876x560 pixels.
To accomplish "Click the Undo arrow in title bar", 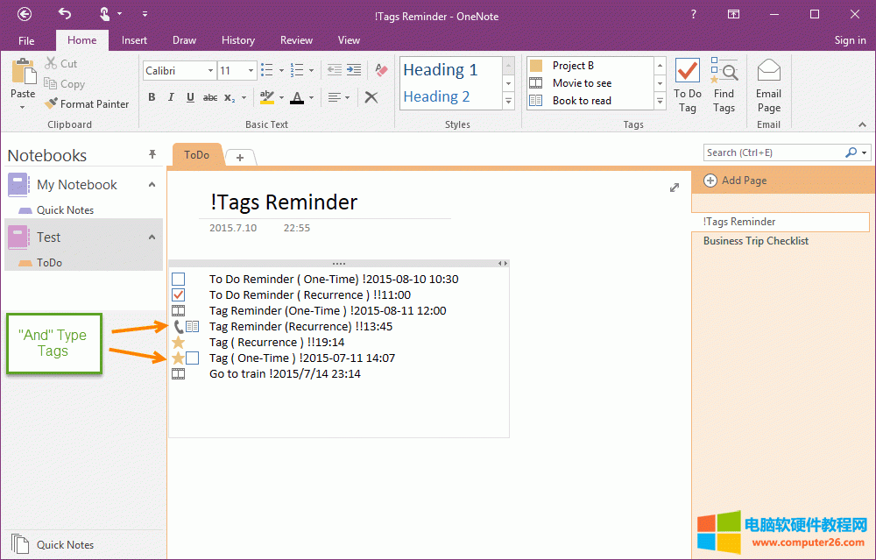I will [x=65, y=13].
